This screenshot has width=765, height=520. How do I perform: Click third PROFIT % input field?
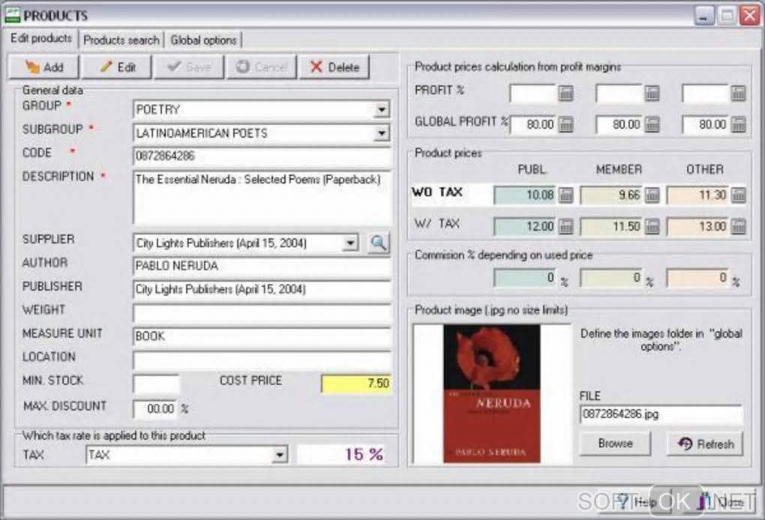pos(705,93)
